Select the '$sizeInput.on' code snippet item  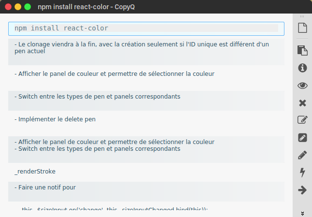pyautogui.click(x=146, y=210)
